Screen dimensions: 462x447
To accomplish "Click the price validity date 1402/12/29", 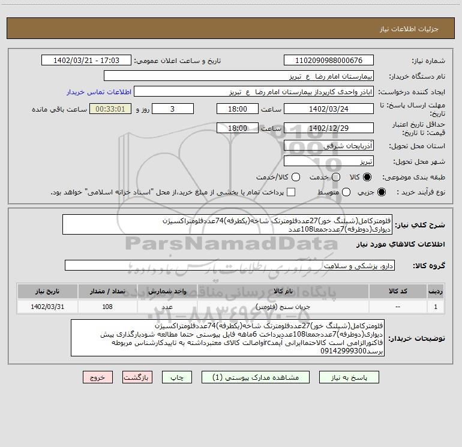I will (x=329, y=128).
